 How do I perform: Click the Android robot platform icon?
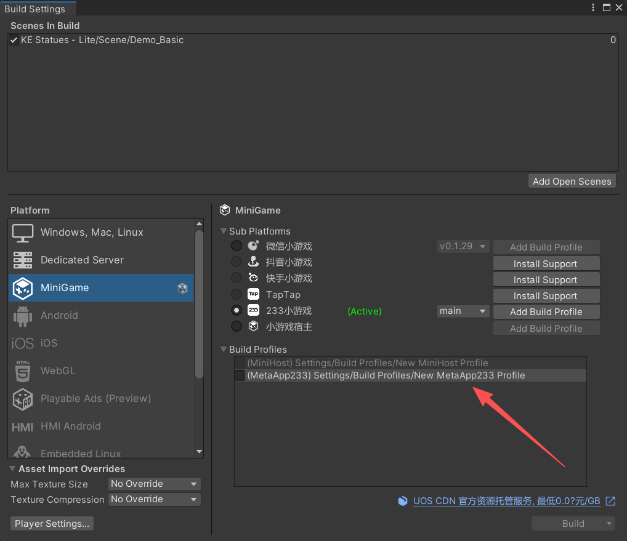23,316
